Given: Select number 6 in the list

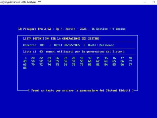Looking at the screenshot, I should tap(25, 58).
